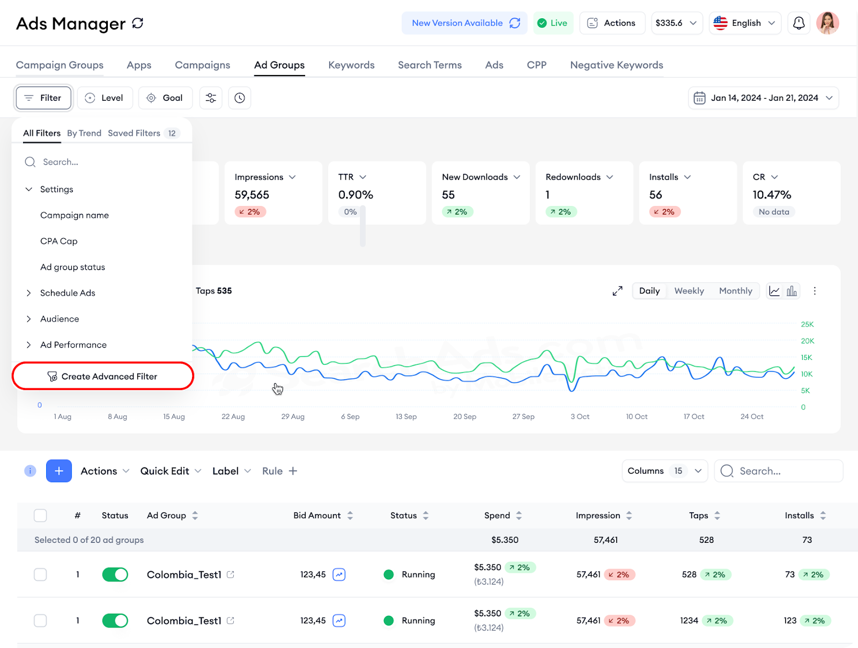Select the Weekly chart interval
This screenshot has width=858, height=648.
[689, 291]
